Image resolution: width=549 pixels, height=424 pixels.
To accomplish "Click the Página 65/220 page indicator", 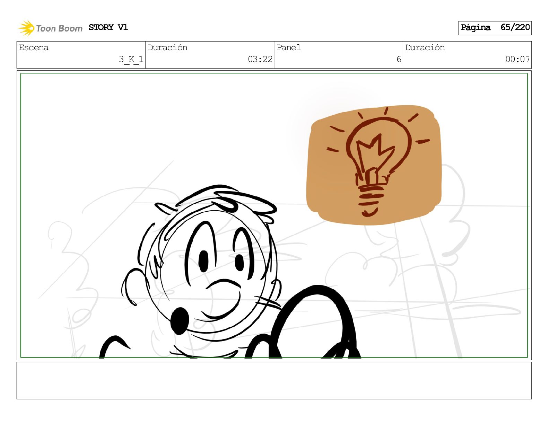I will (495, 28).
